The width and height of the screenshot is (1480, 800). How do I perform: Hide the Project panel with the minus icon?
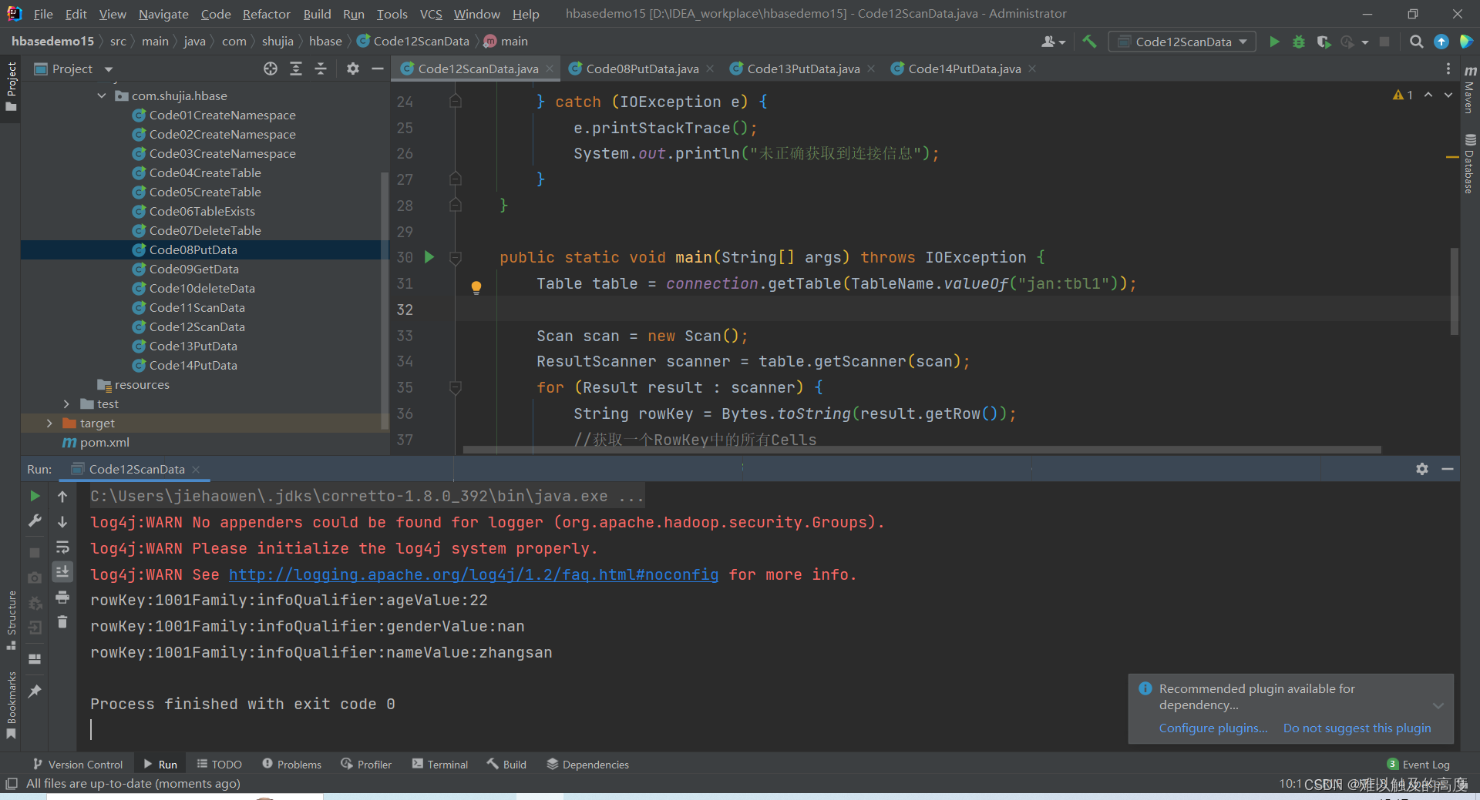378,69
